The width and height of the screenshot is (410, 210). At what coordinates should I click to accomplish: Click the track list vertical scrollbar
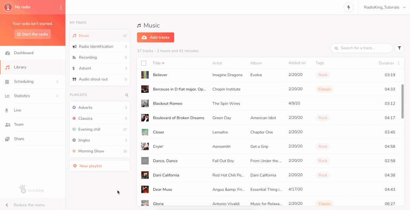click(x=402, y=102)
